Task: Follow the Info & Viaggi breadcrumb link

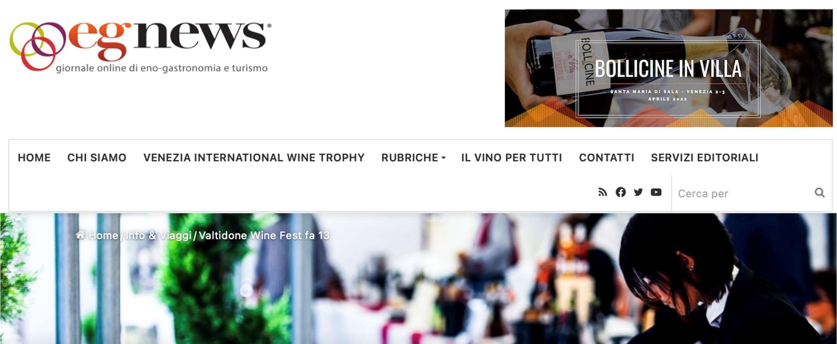Action: click(158, 235)
